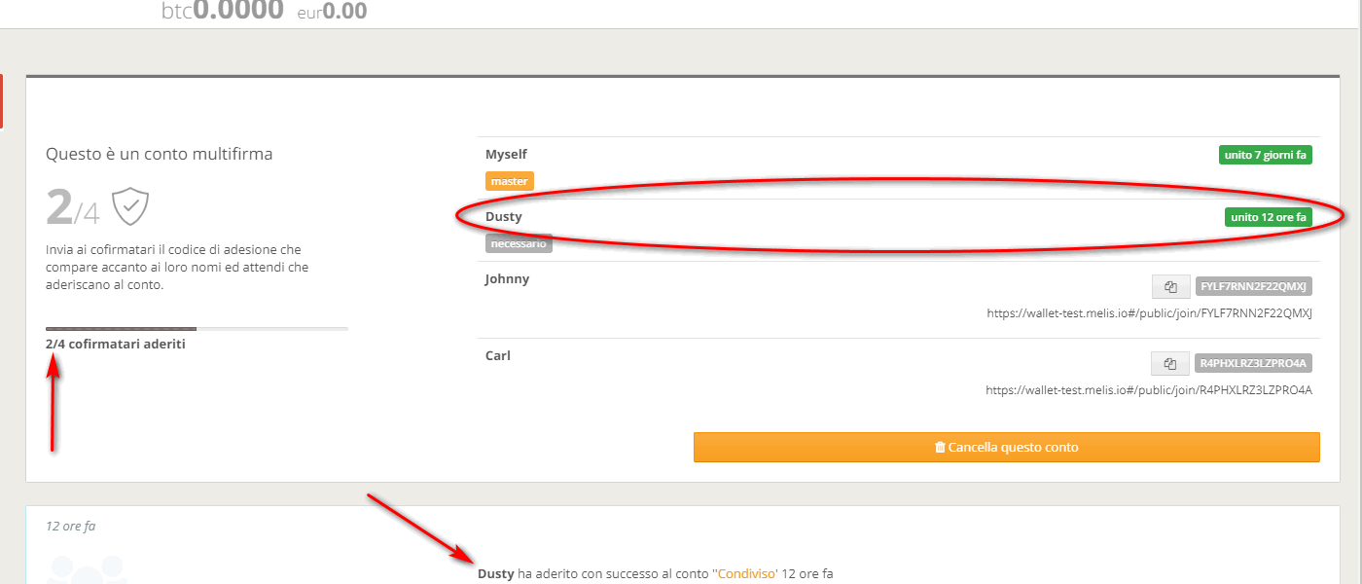
Task: Click the shield checkmark icon
Action: [130, 207]
